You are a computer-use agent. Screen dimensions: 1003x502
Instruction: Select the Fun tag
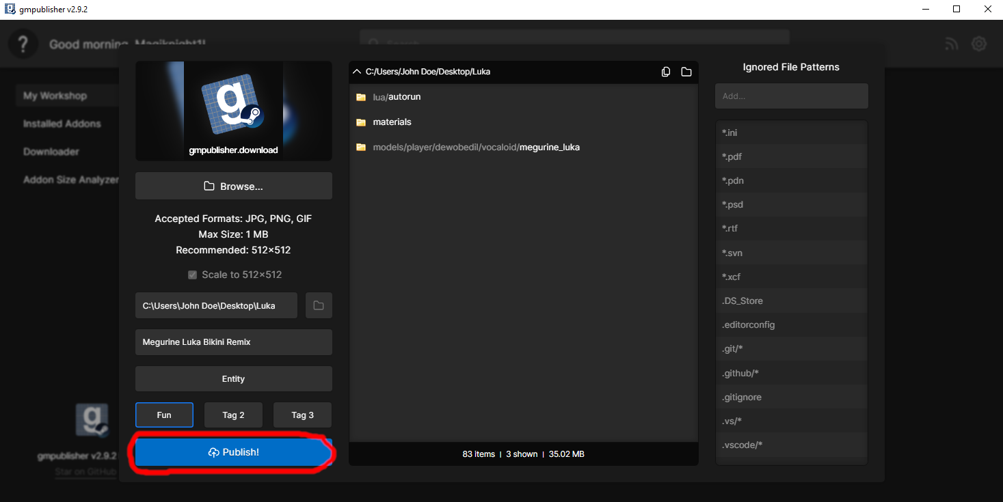click(x=164, y=415)
